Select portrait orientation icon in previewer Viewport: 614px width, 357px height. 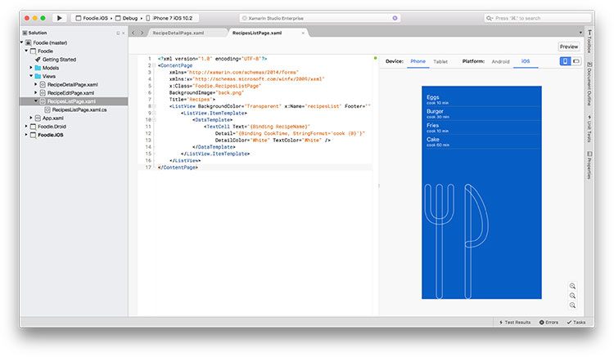[x=565, y=61]
